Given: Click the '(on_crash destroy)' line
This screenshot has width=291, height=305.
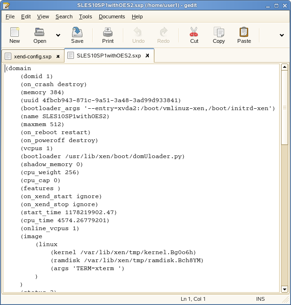Looking at the screenshot, I should point(54,84).
